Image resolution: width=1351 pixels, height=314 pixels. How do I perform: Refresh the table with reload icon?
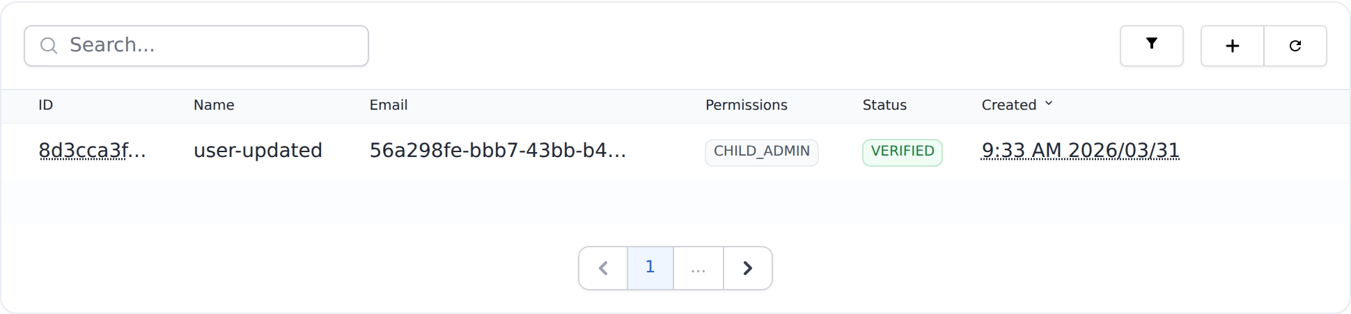coord(1295,46)
